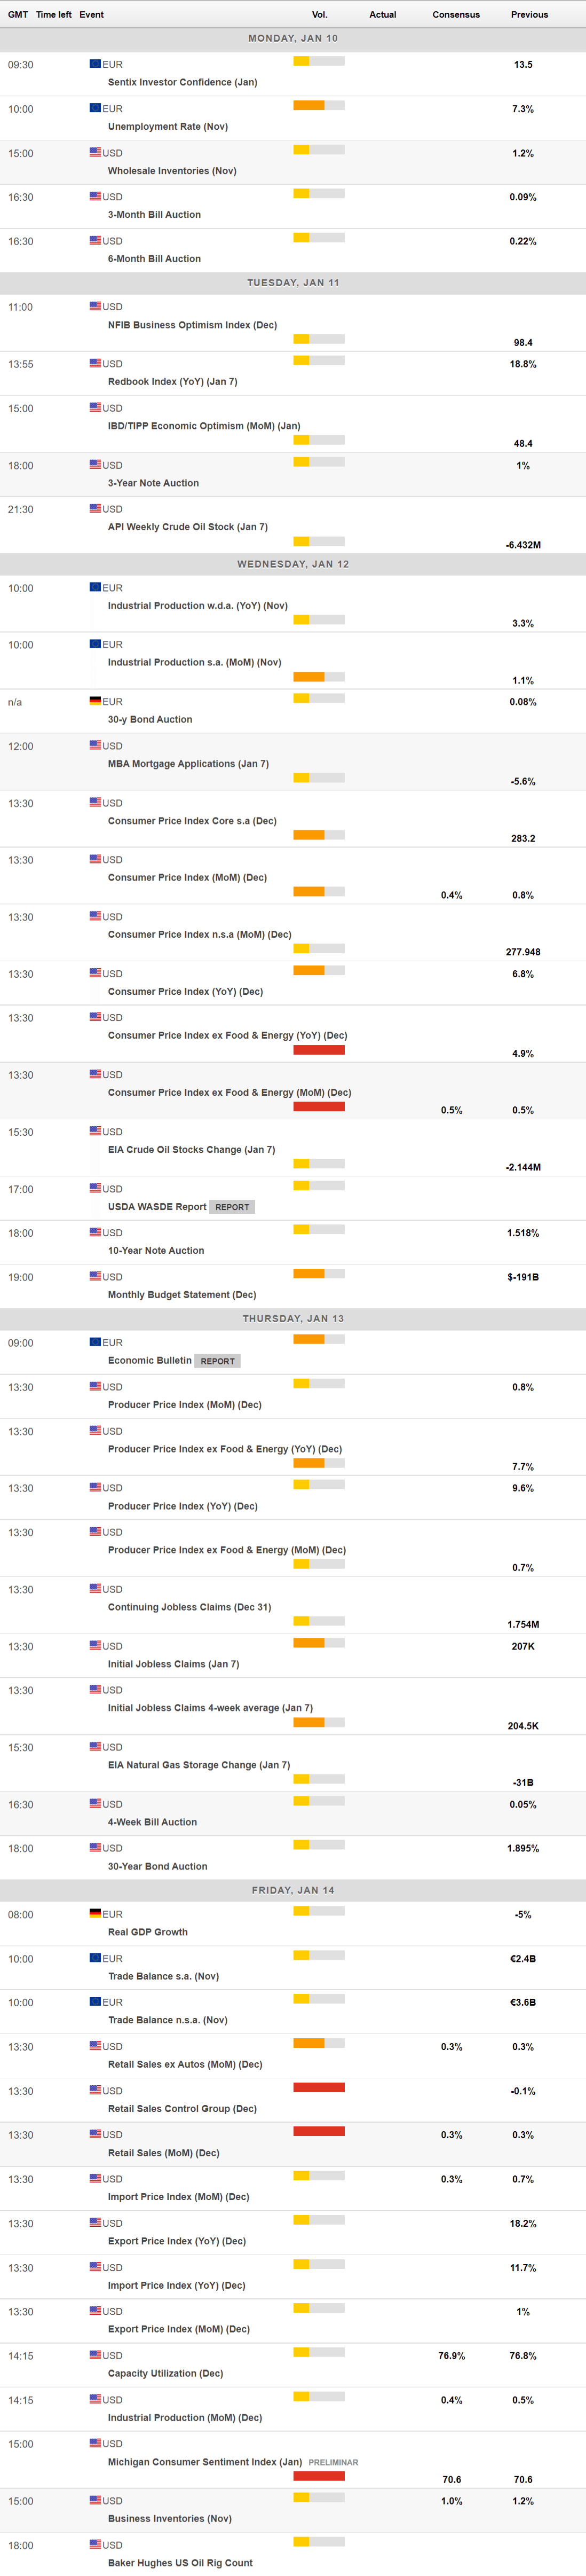Click EU flag for Unemployment Rate event
Screen dimensions: 586x2576
pos(95,108)
